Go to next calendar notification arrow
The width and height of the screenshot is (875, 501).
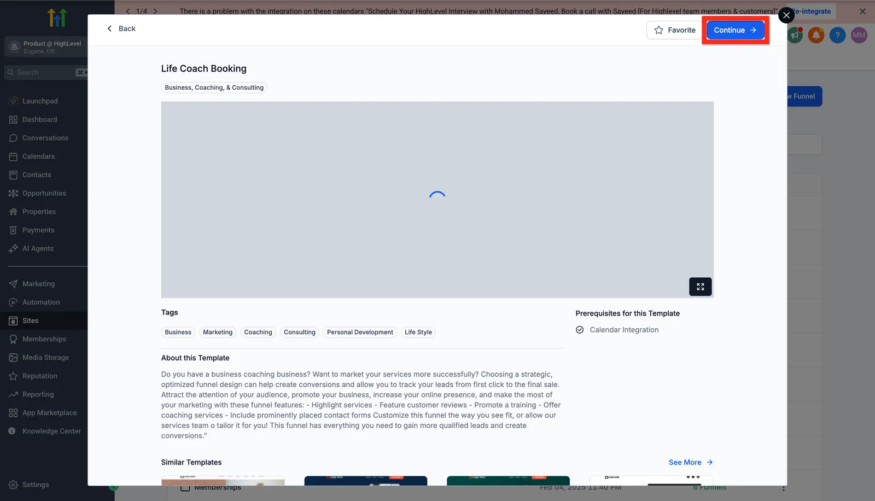pos(155,11)
